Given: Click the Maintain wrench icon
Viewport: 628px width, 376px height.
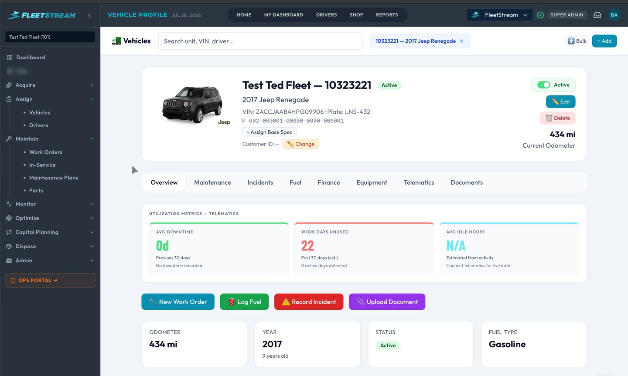Looking at the screenshot, I should pyautogui.click(x=9, y=139).
